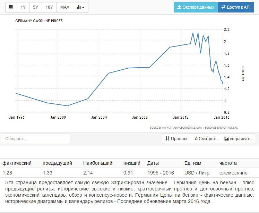The height and width of the screenshot is (213, 259).
Task: Show the 10Y chart history
Action: point(49,7)
